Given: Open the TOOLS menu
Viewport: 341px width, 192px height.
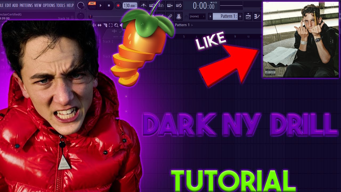Looking at the screenshot, I should tap(61, 5).
